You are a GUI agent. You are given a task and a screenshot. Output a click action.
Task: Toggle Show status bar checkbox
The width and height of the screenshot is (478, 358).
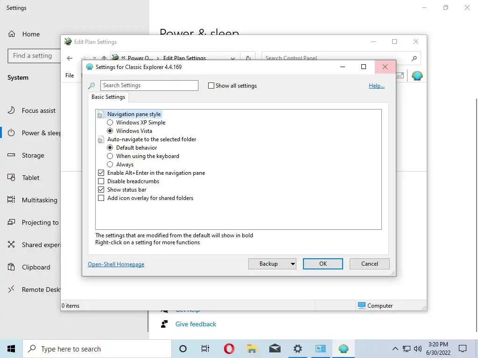click(101, 190)
